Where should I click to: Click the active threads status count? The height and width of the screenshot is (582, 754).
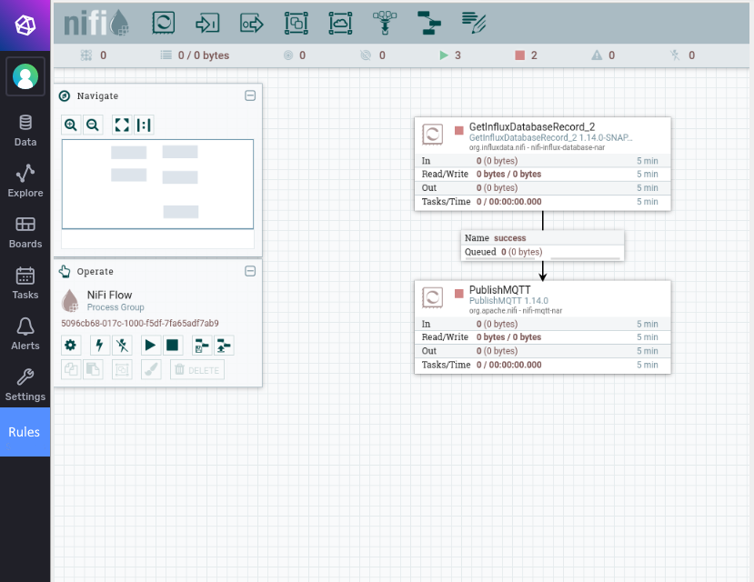pyautogui.click(x=94, y=55)
